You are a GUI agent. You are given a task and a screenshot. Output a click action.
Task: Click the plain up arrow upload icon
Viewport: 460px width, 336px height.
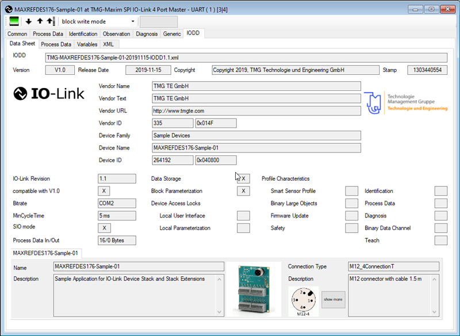40,21
